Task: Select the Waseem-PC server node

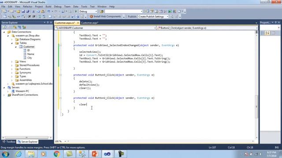Action: [x=22, y=91]
